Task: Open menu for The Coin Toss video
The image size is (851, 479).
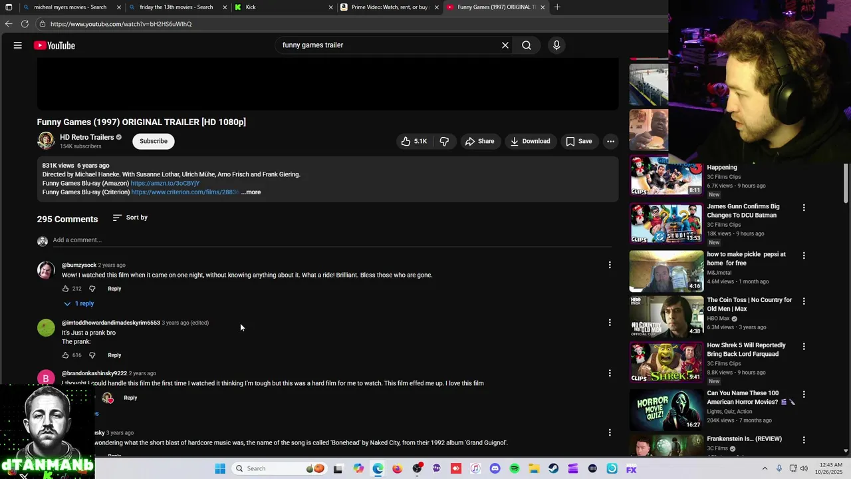Action: coord(804,301)
